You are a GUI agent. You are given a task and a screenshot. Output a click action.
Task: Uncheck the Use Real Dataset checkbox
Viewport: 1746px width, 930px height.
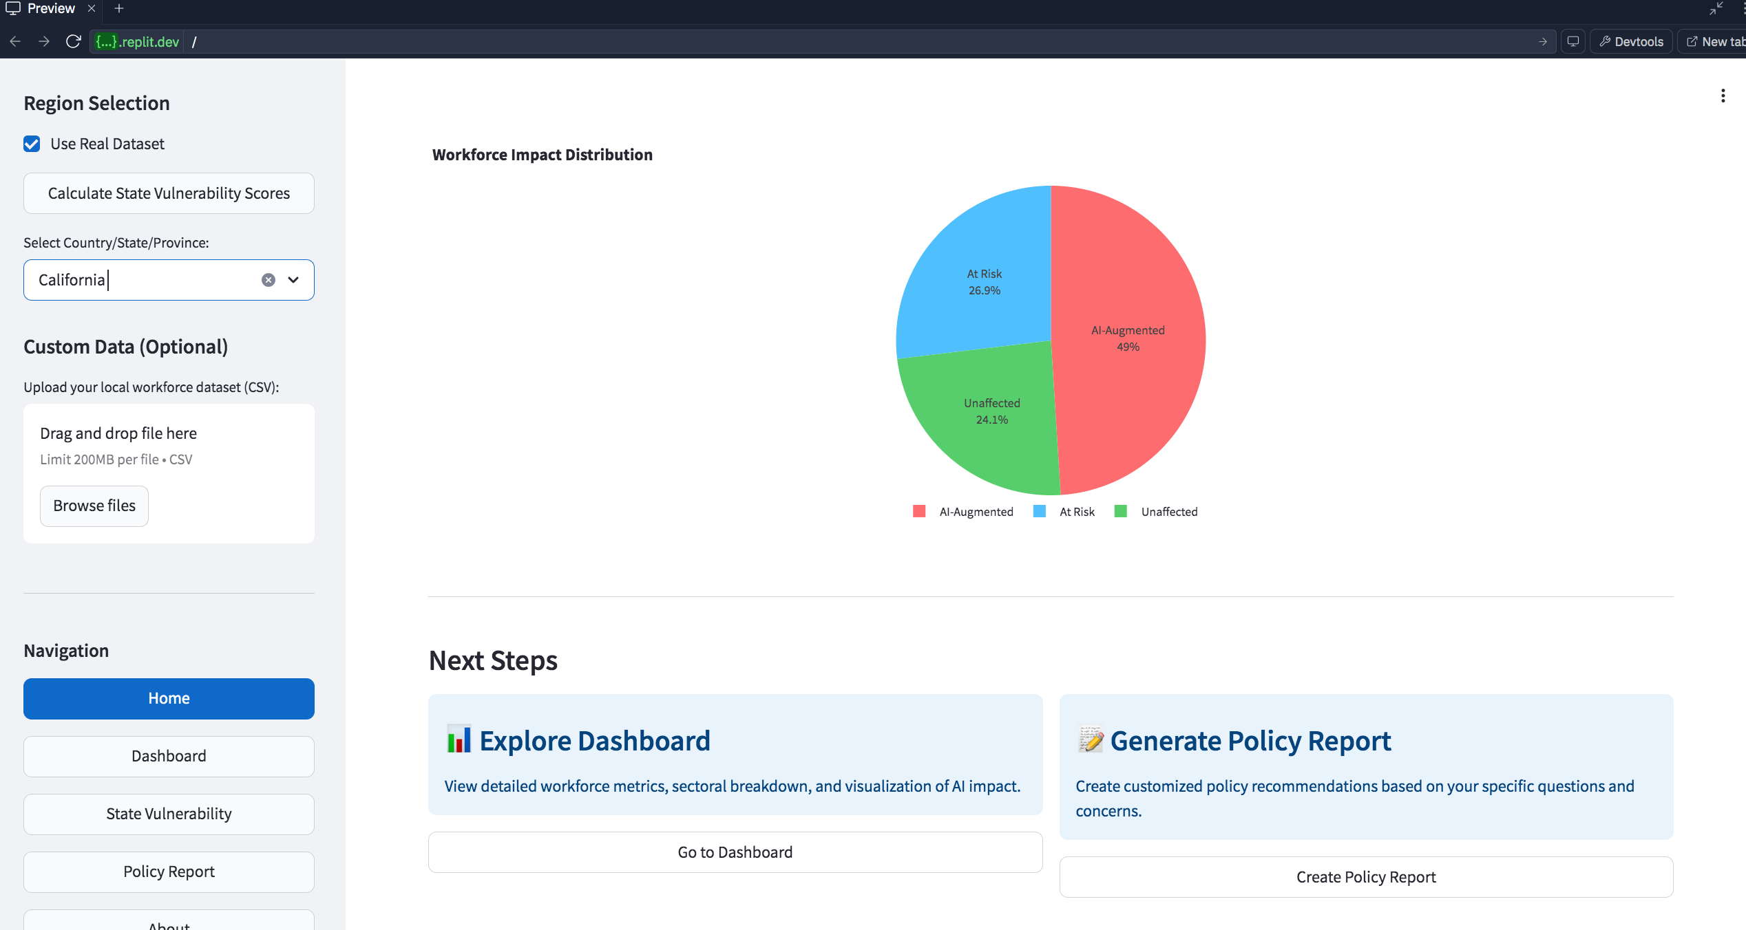(x=32, y=144)
